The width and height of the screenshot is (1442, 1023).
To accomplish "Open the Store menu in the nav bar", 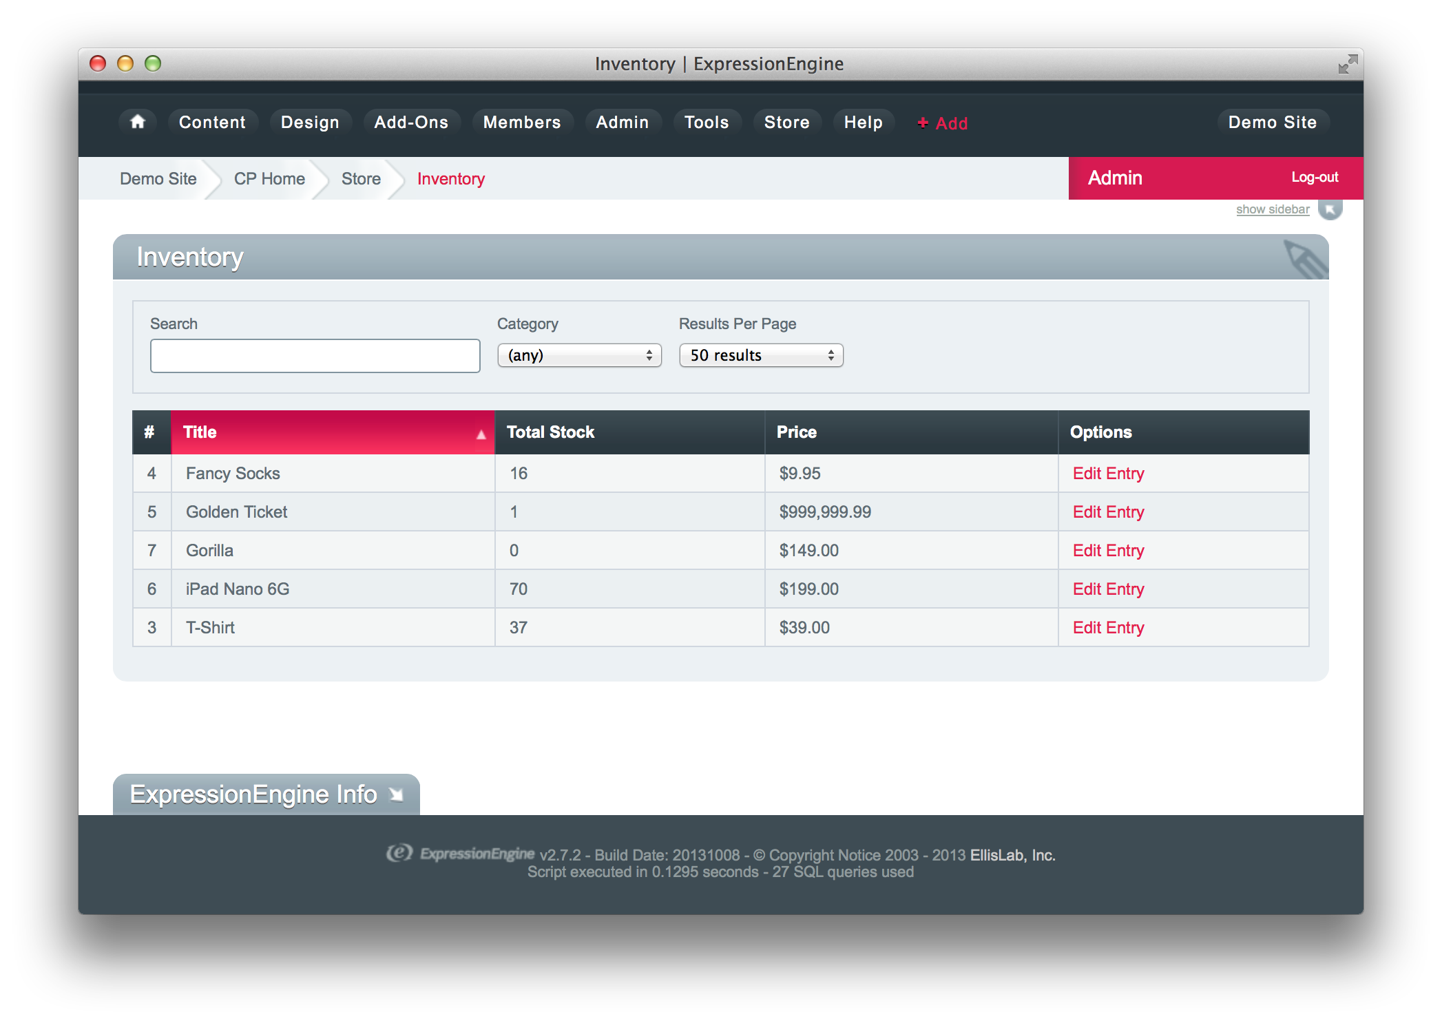I will [x=787, y=122].
